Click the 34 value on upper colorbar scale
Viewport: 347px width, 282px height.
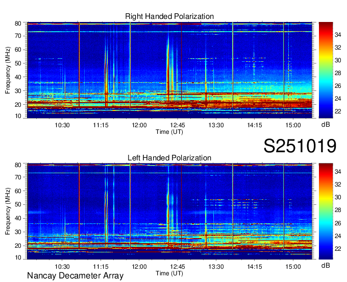pos(339,32)
